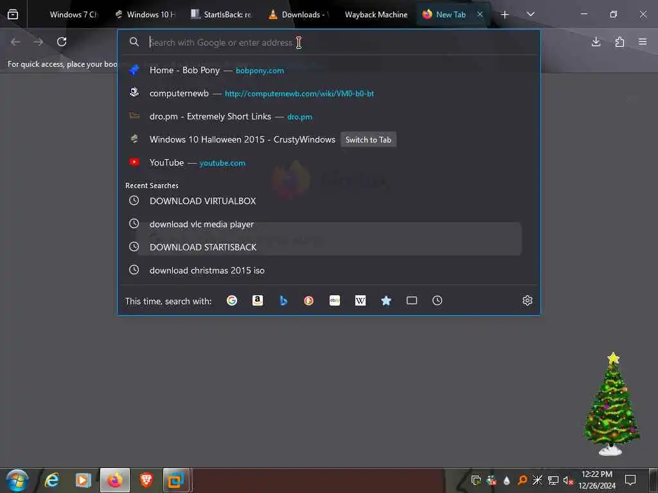The image size is (658, 493).
Task: Go back using the back arrow
Action: pos(15,42)
